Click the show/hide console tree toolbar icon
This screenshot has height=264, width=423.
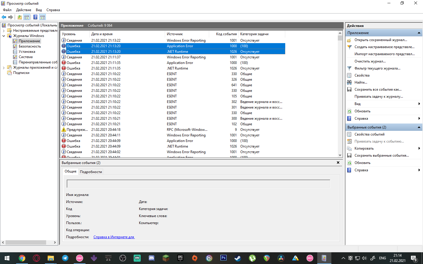[26, 17]
